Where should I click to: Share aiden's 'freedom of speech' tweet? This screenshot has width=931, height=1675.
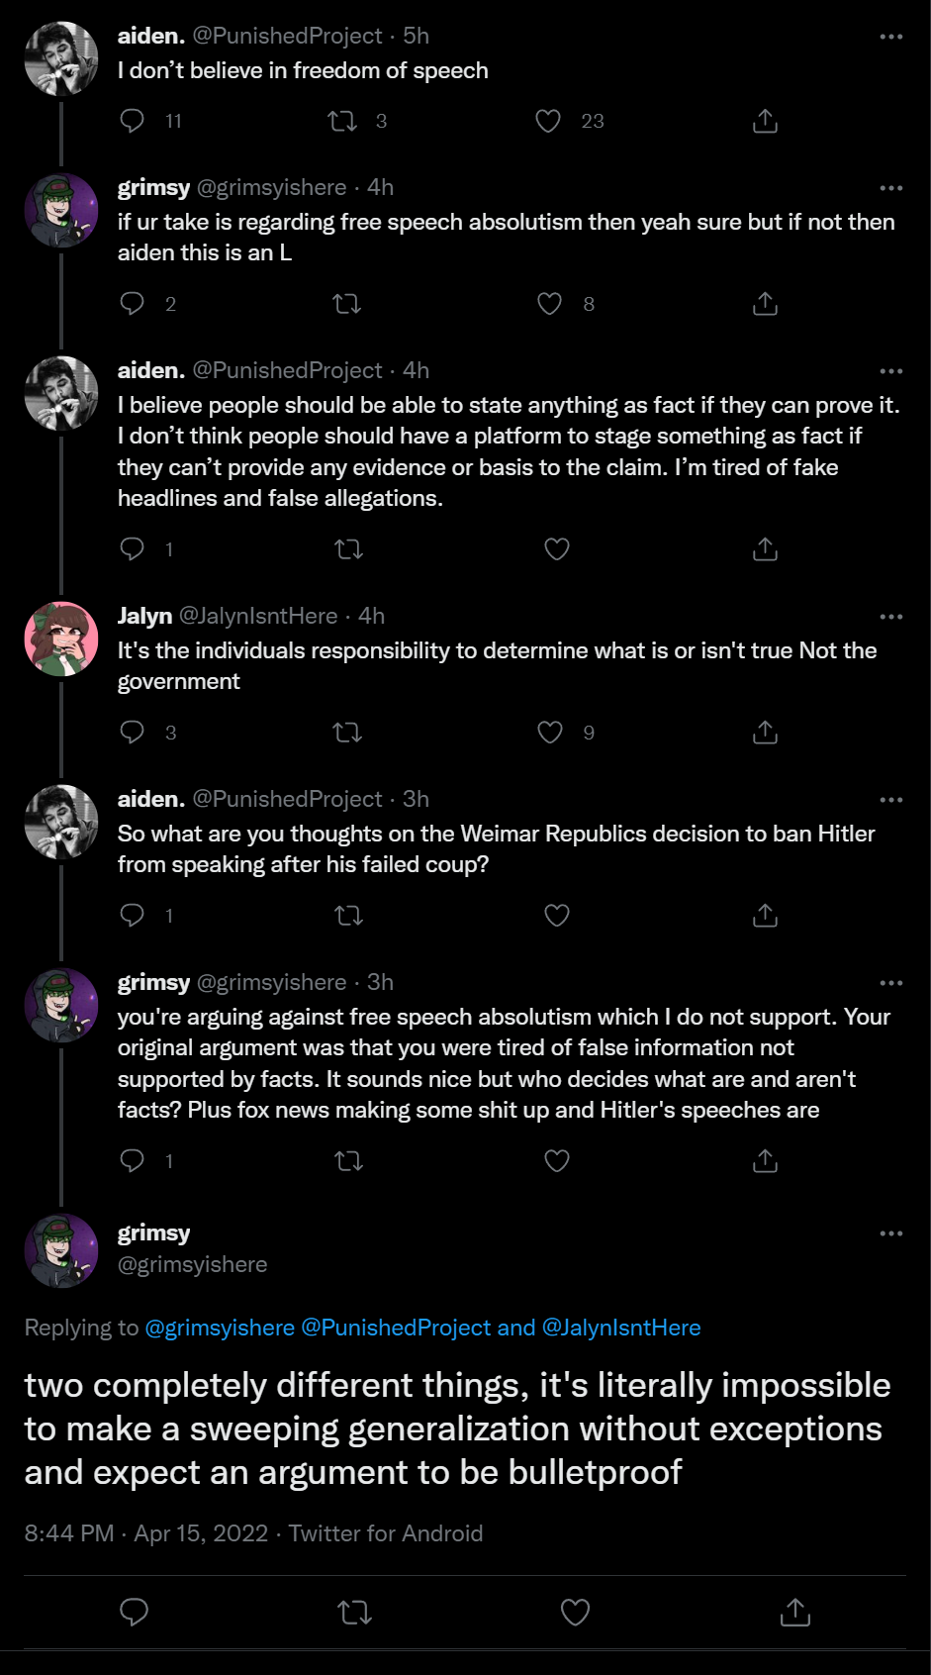765,121
